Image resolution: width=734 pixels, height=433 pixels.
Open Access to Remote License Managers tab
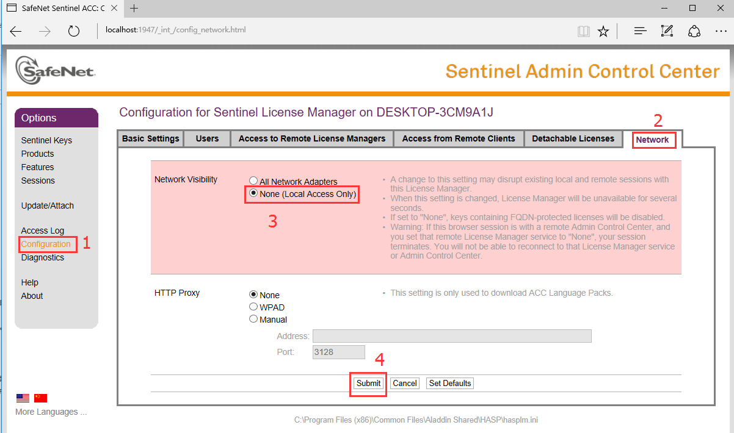[311, 138]
